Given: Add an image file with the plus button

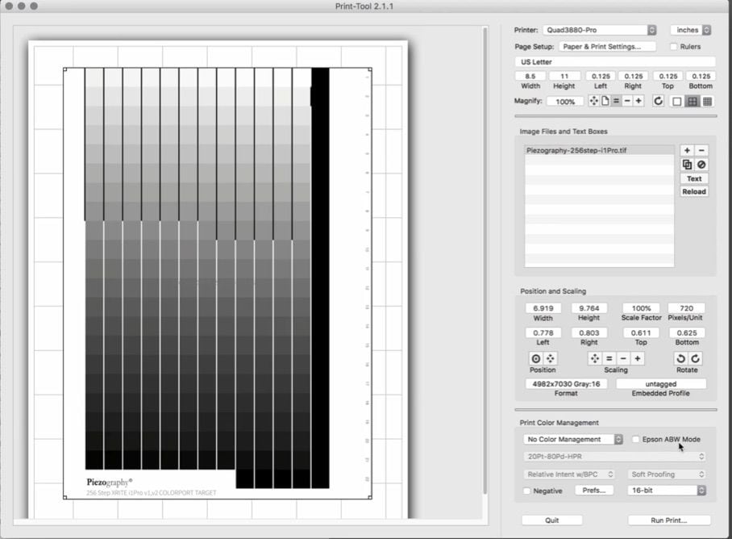Looking at the screenshot, I should [x=687, y=150].
